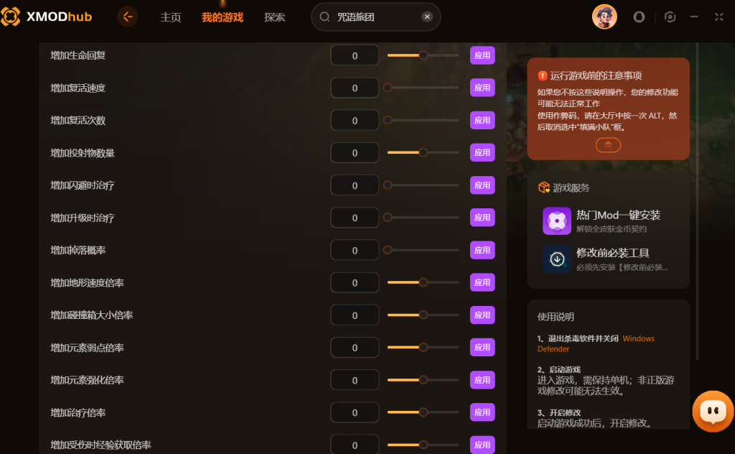The width and height of the screenshot is (735, 454).
Task: Click the 增加复活次数 value field
Action: [355, 121]
